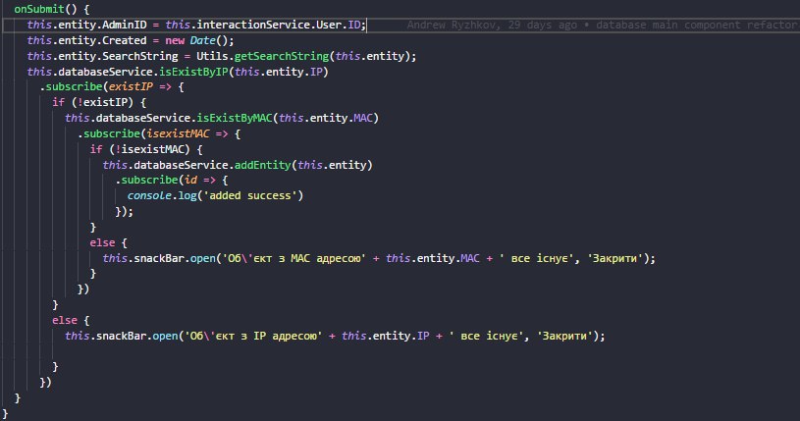Viewport: 800px width, 421px height.
Task: Click 'this.entity.IP' inside the snackBar message
Action: (386, 336)
